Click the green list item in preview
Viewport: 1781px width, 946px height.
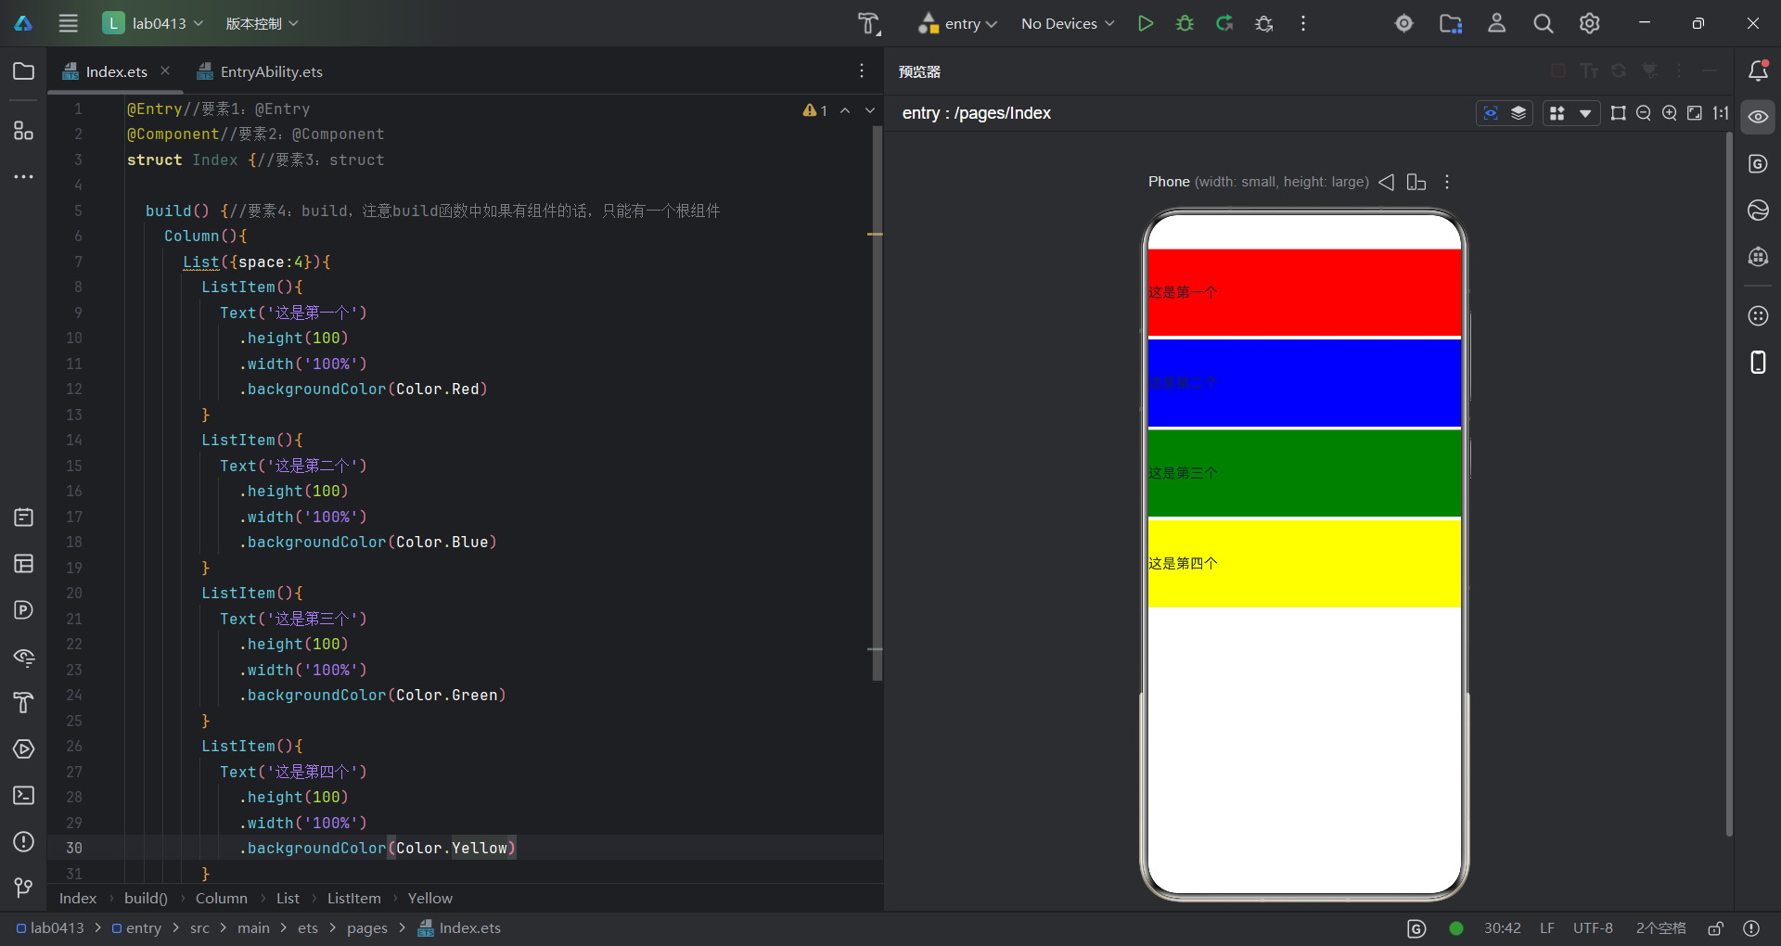[x=1304, y=473]
